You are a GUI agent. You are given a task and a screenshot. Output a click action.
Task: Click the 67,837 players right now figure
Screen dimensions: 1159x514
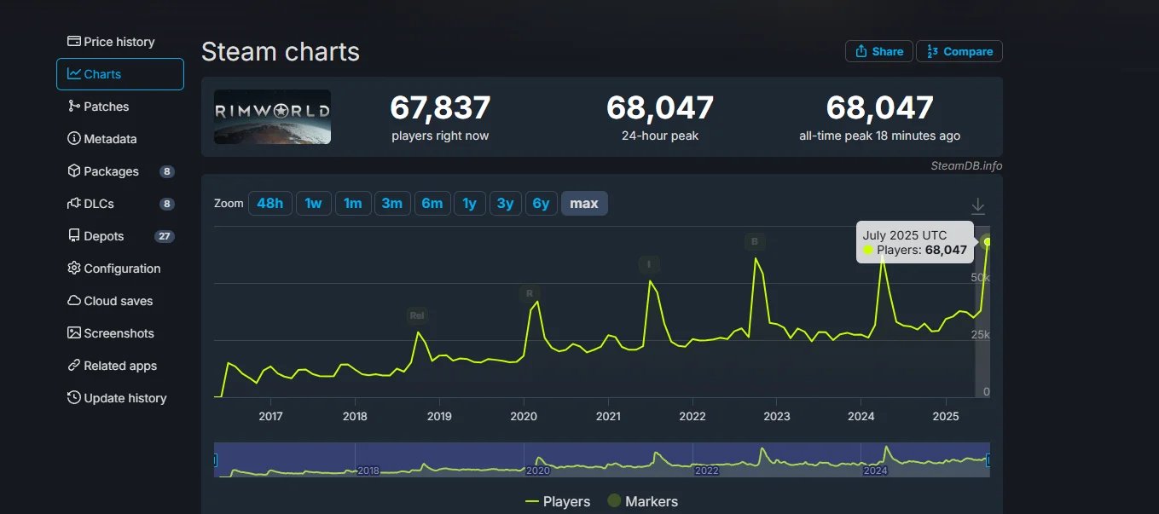click(x=440, y=108)
